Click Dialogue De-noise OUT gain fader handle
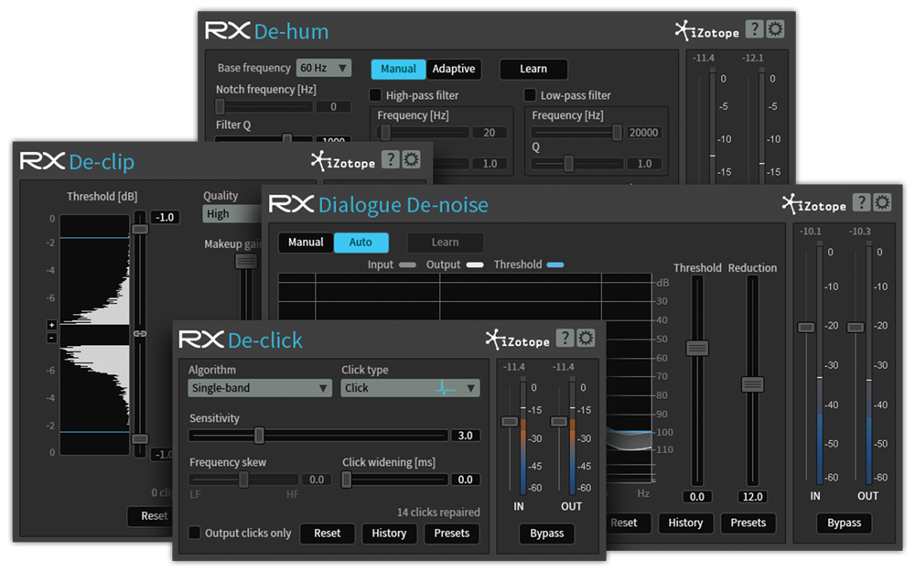Viewport: 915px width, 572px height. tap(856, 327)
